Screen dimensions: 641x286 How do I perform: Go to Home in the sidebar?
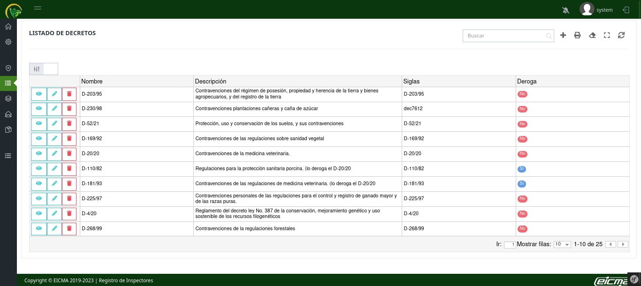[8, 27]
